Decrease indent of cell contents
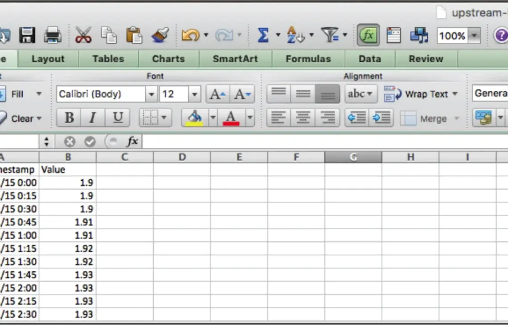The image size is (508, 325). [356, 118]
